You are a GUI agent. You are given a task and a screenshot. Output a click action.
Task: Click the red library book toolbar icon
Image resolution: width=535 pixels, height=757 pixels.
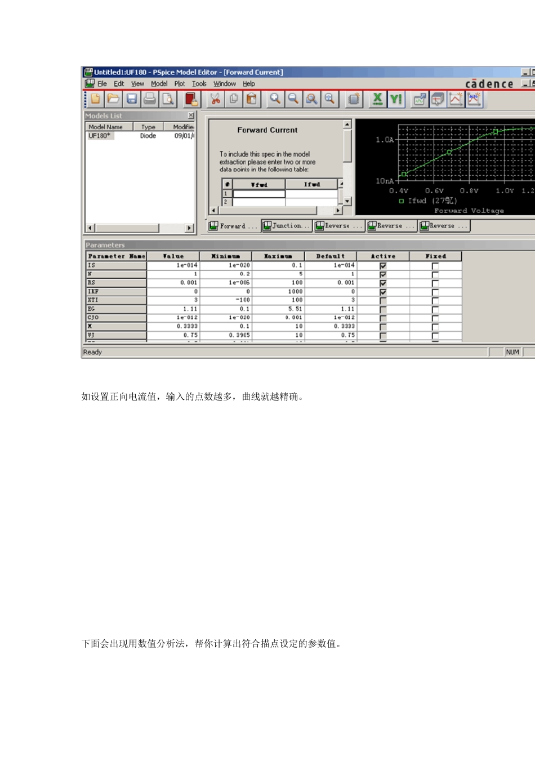point(191,99)
